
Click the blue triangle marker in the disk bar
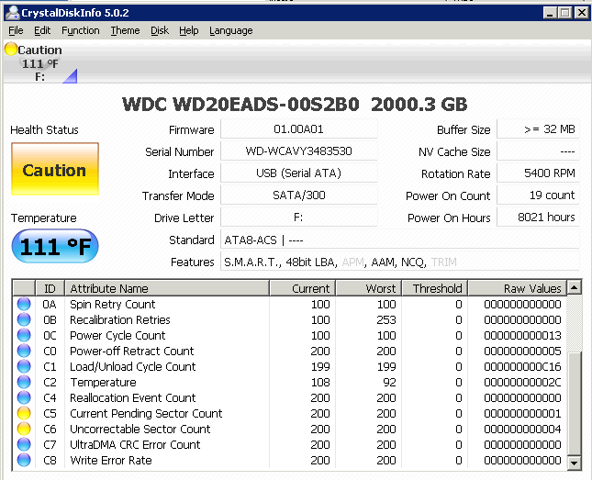[71, 76]
